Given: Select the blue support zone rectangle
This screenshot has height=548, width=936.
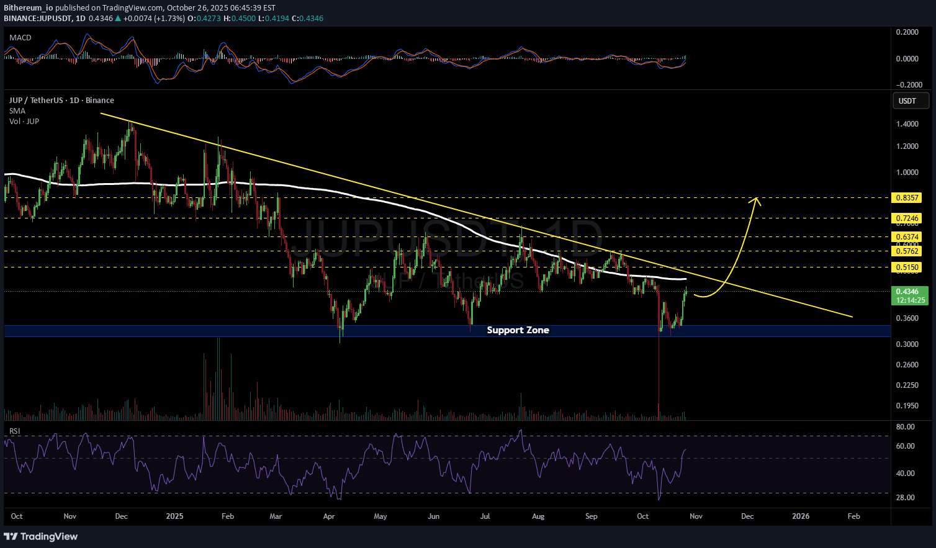Looking at the screenshot, I should click(248, 331).
